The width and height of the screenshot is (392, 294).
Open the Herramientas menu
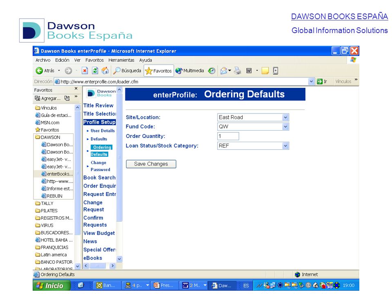[x=121, y=60]
